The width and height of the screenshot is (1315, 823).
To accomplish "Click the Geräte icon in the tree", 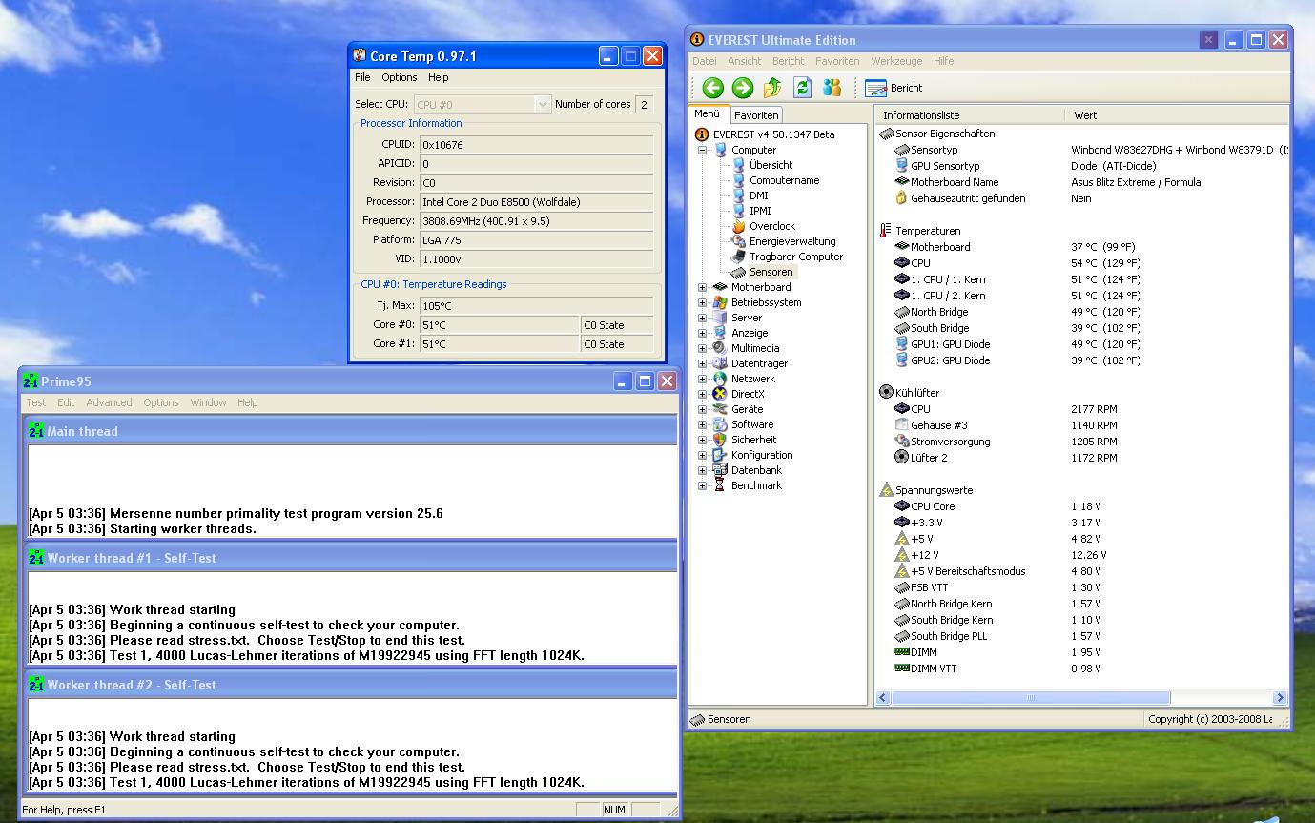I will [720, 409].
